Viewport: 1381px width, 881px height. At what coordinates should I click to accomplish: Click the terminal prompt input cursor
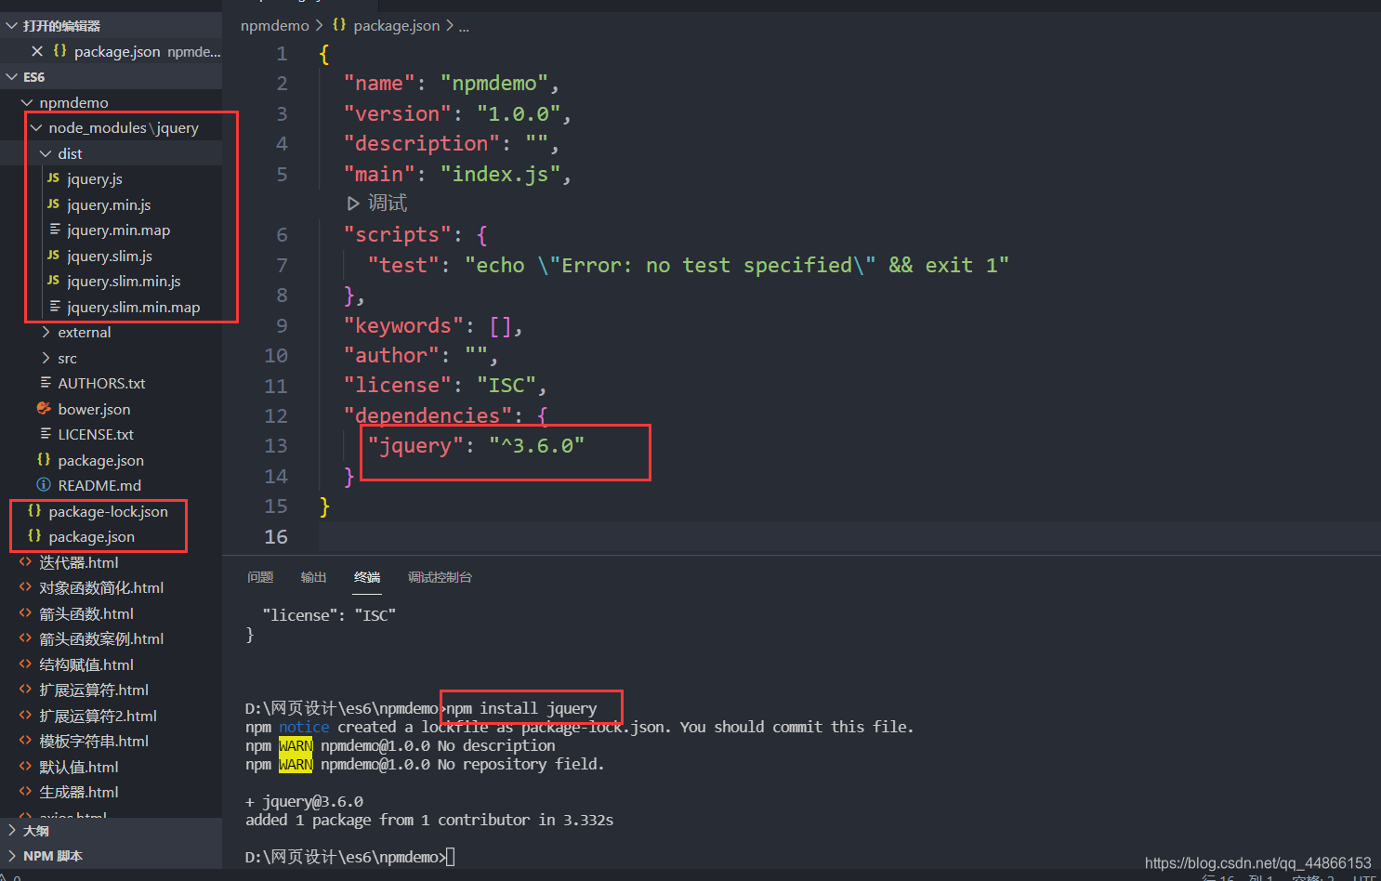coord(451,857)
